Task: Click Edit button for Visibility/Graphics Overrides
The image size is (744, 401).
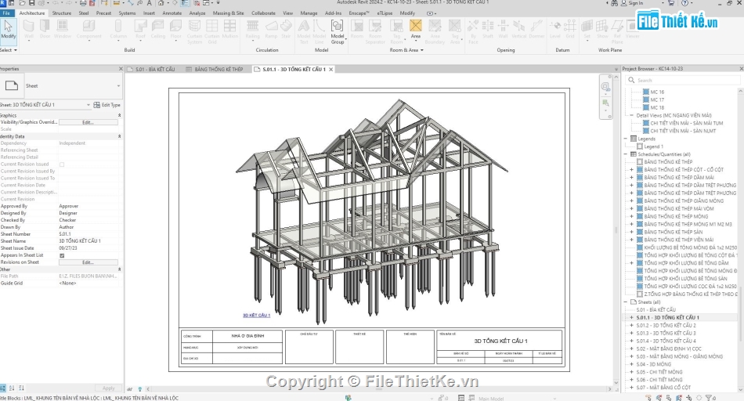Action: tap(88, 122)
